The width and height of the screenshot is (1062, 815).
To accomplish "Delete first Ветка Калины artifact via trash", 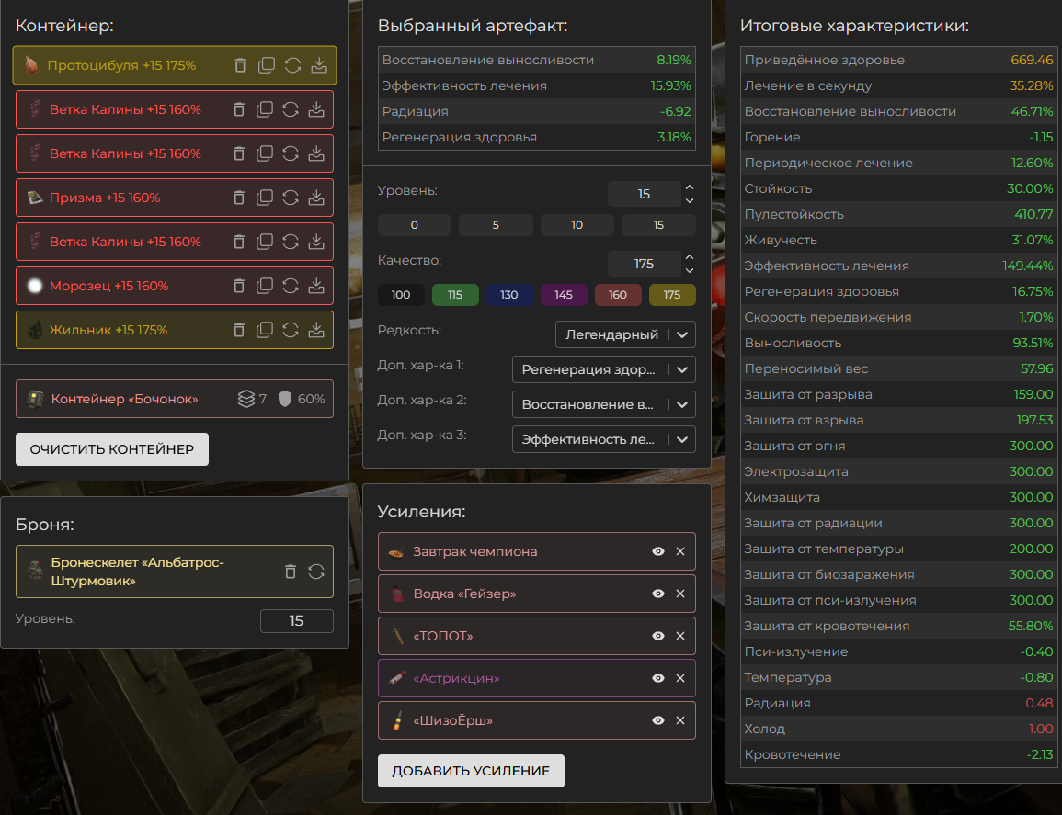I will click(239, 109).
